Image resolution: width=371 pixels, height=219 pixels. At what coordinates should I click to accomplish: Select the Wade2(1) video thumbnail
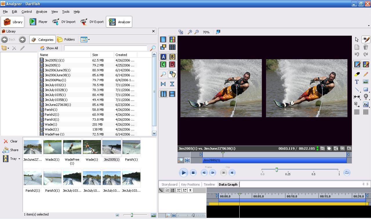click(53, 147)
